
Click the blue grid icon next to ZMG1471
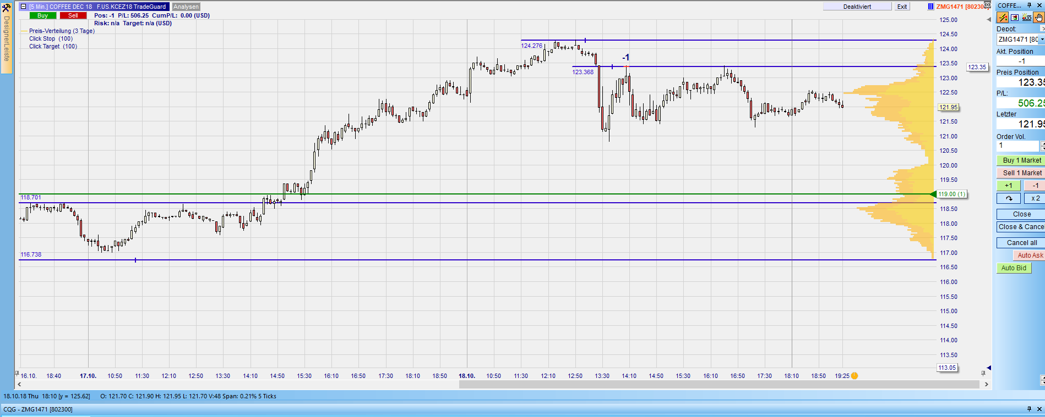pos(930,7)
